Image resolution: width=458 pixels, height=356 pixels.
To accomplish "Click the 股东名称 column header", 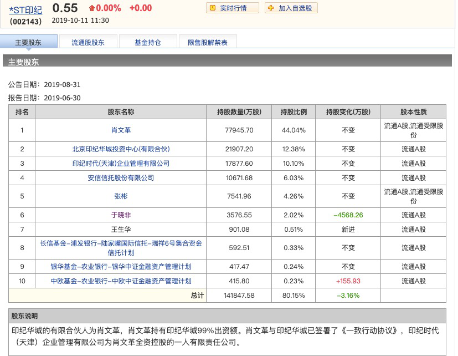I will (121, 112).
